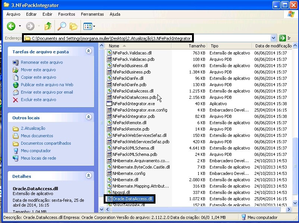Click Renomear este arquivo link
This screenshot has height=223, width=299.
pos(42,62)
